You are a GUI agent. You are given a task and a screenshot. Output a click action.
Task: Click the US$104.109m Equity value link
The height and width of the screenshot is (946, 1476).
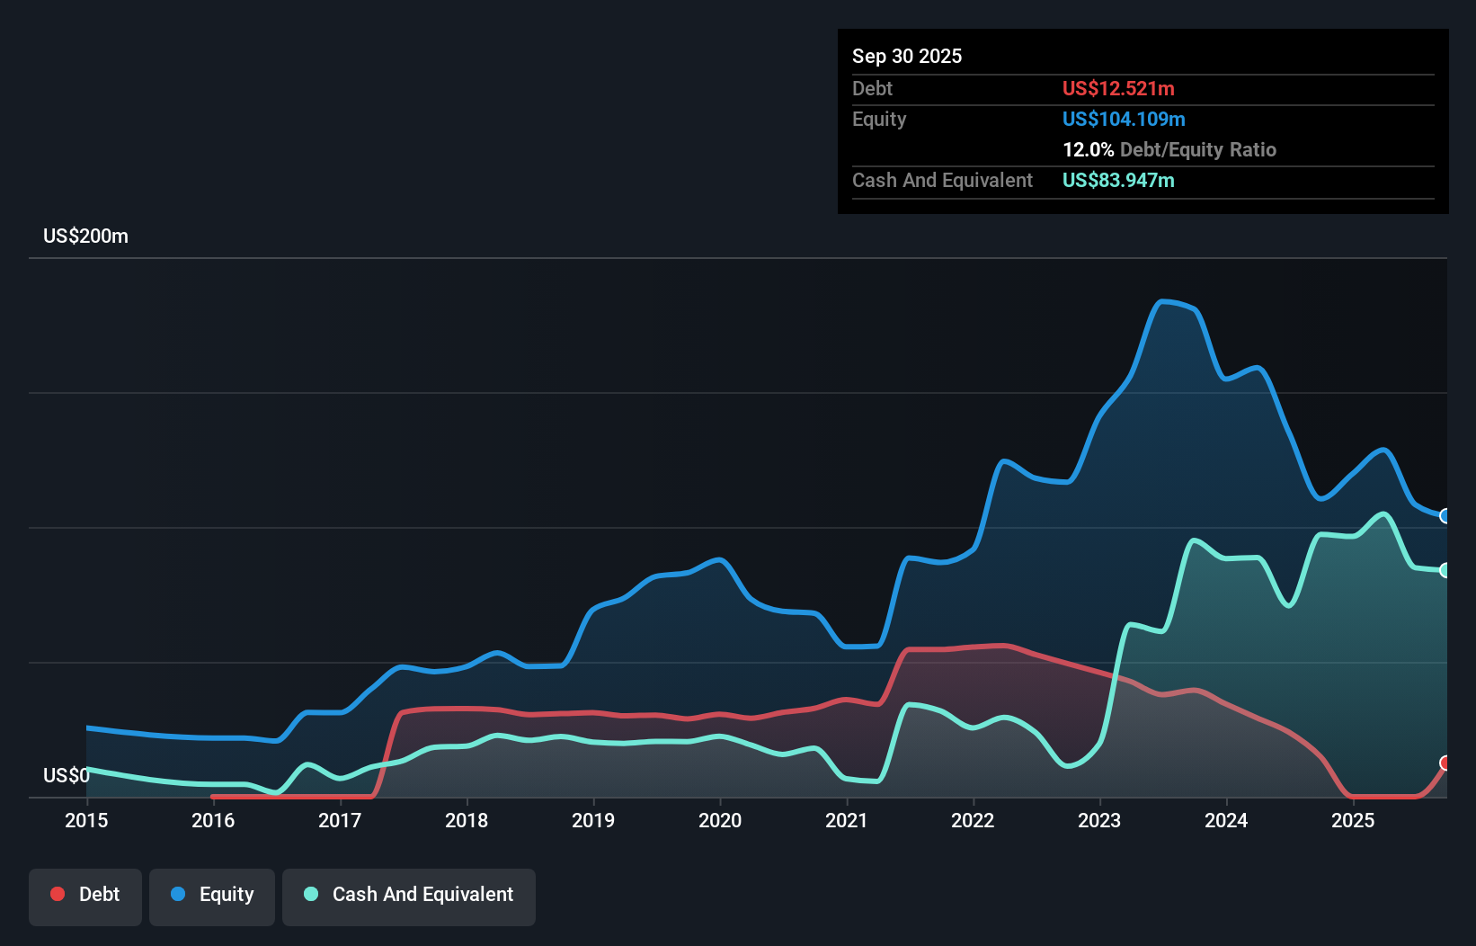click(1124, 119)
